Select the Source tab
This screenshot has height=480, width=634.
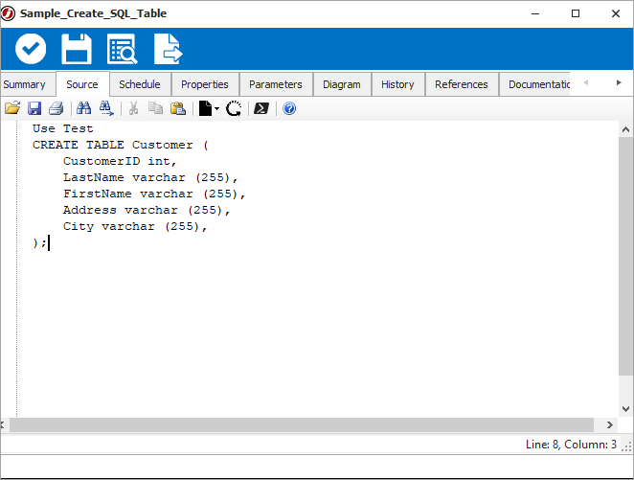tap(82, 84)
